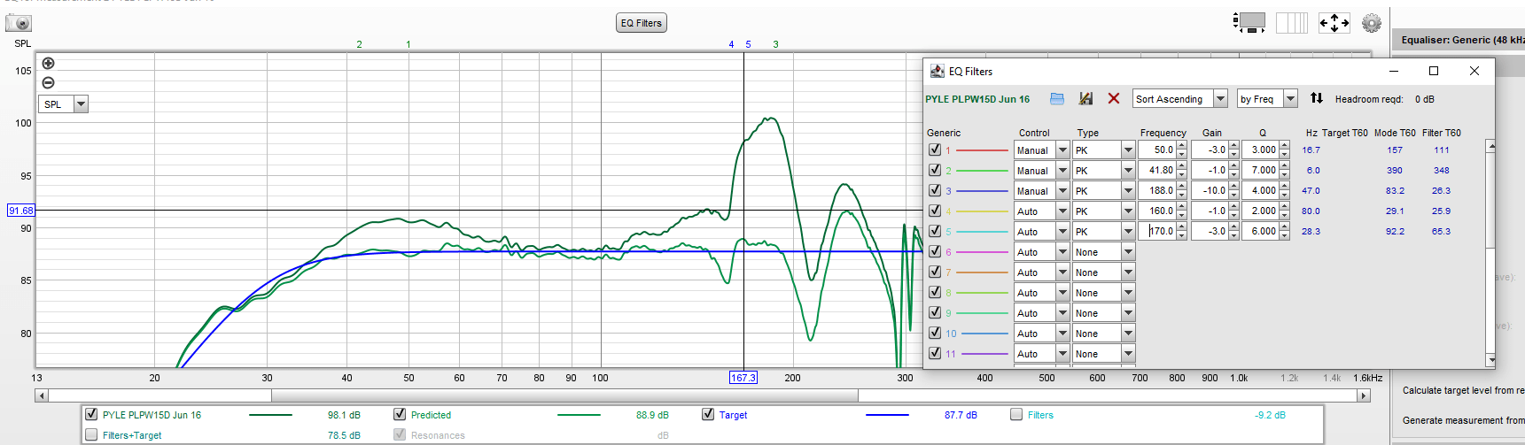Maximize the EQ Filters window

click(x=1434, y=71)
